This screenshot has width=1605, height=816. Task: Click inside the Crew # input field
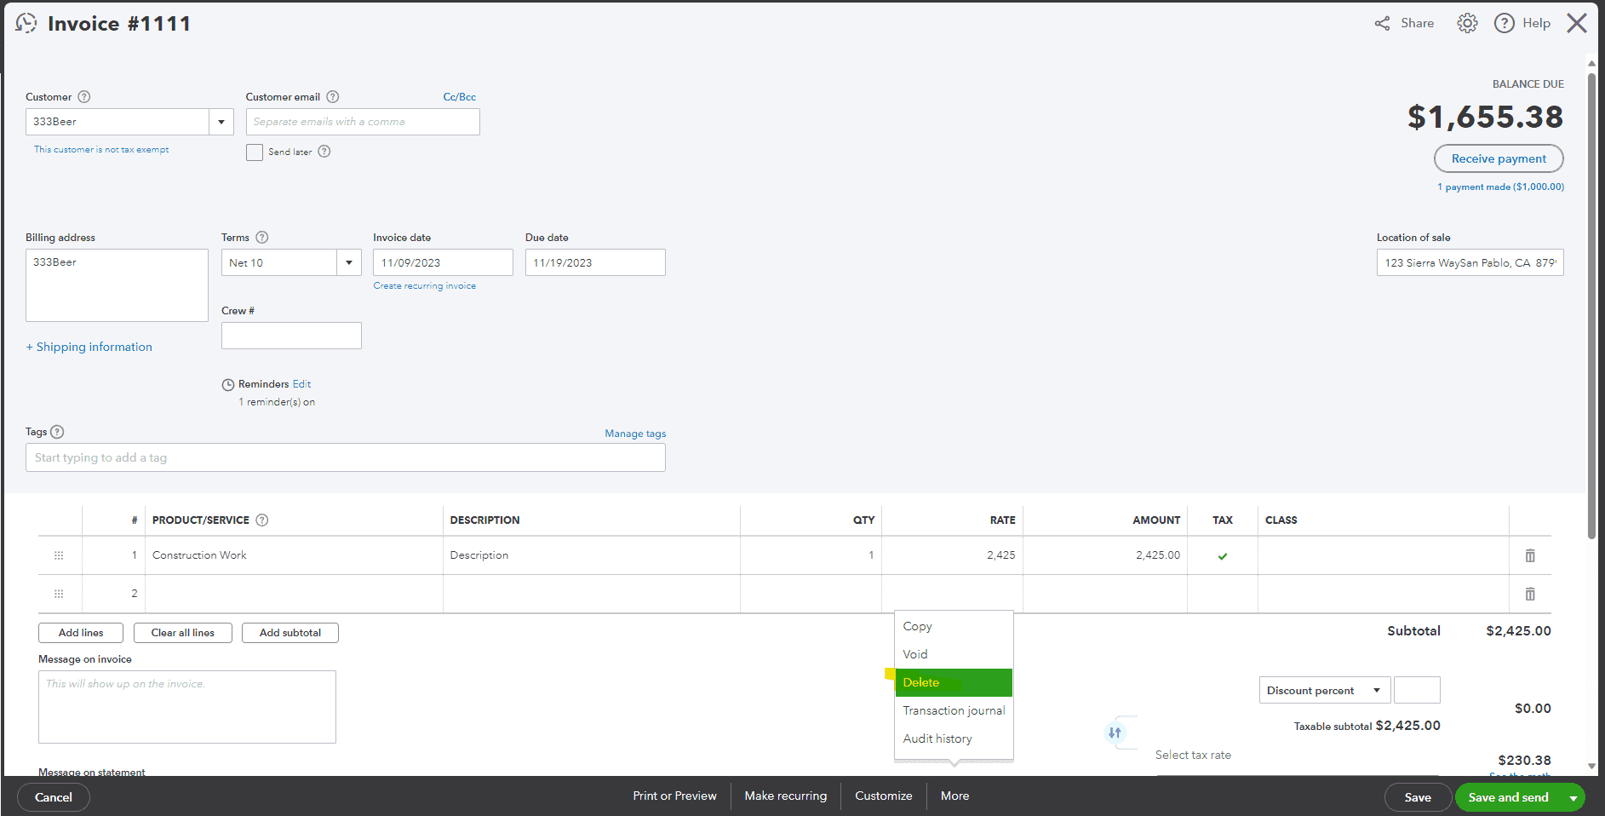click(291, 335)
